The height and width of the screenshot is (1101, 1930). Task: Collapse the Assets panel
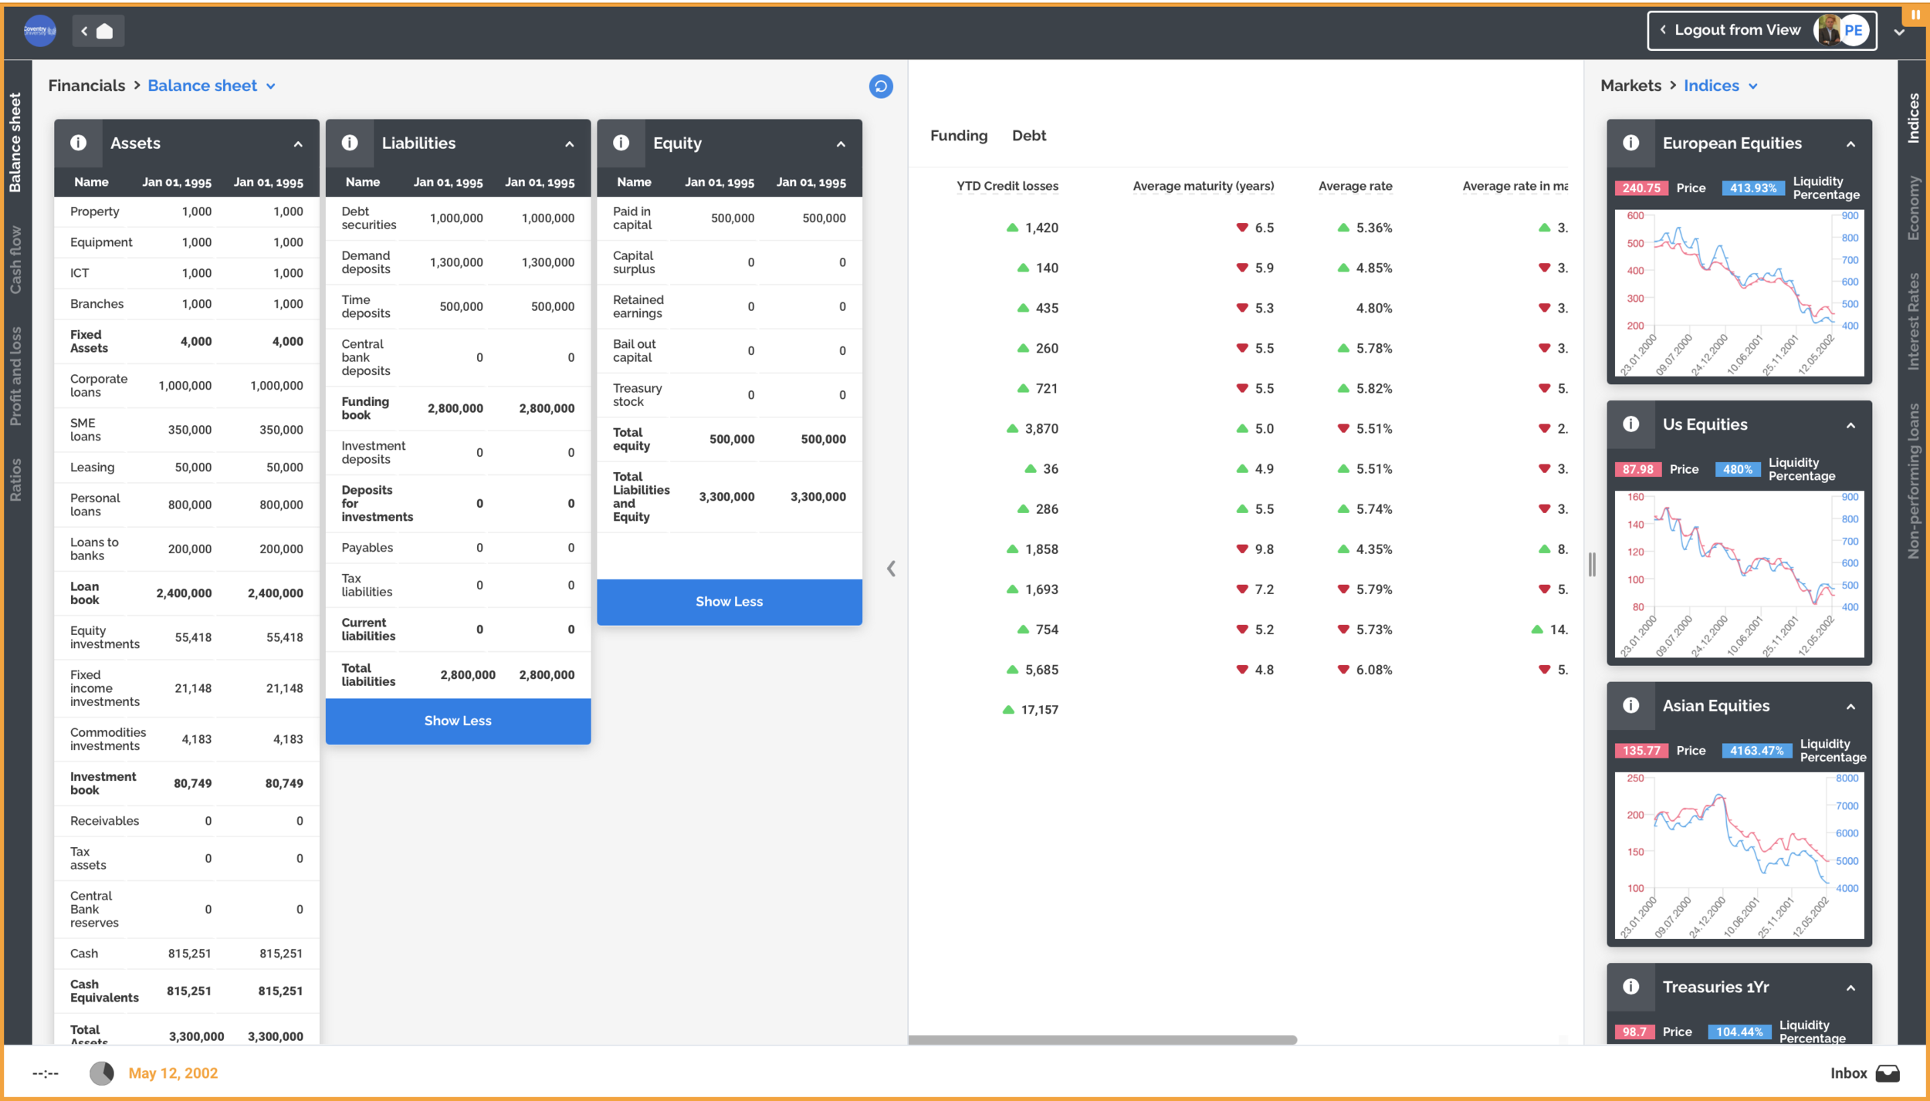click(298, 144)
